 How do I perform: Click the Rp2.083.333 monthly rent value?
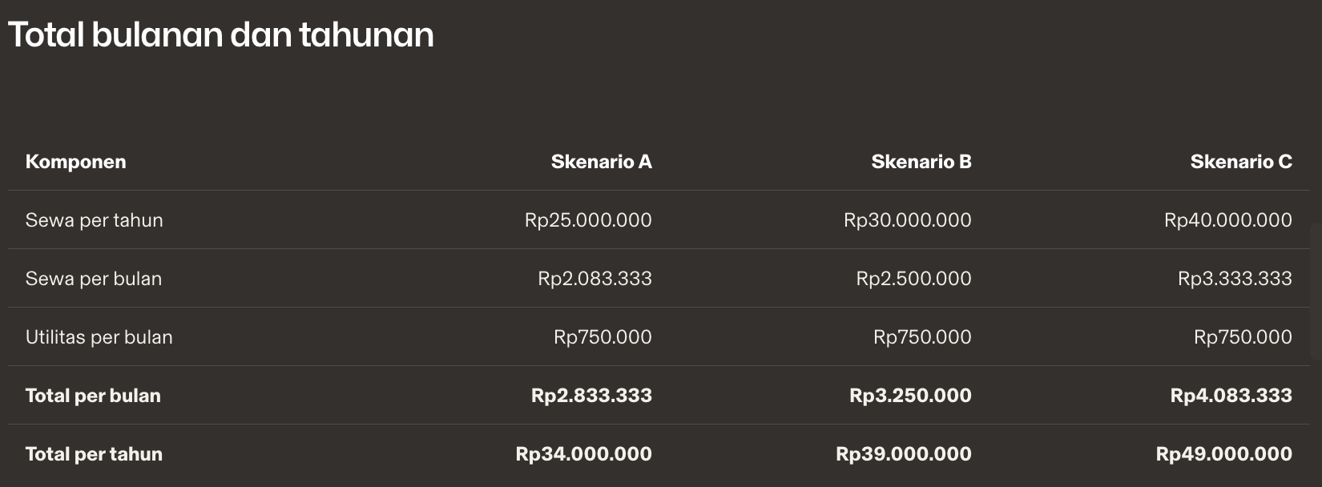(594, 279)
